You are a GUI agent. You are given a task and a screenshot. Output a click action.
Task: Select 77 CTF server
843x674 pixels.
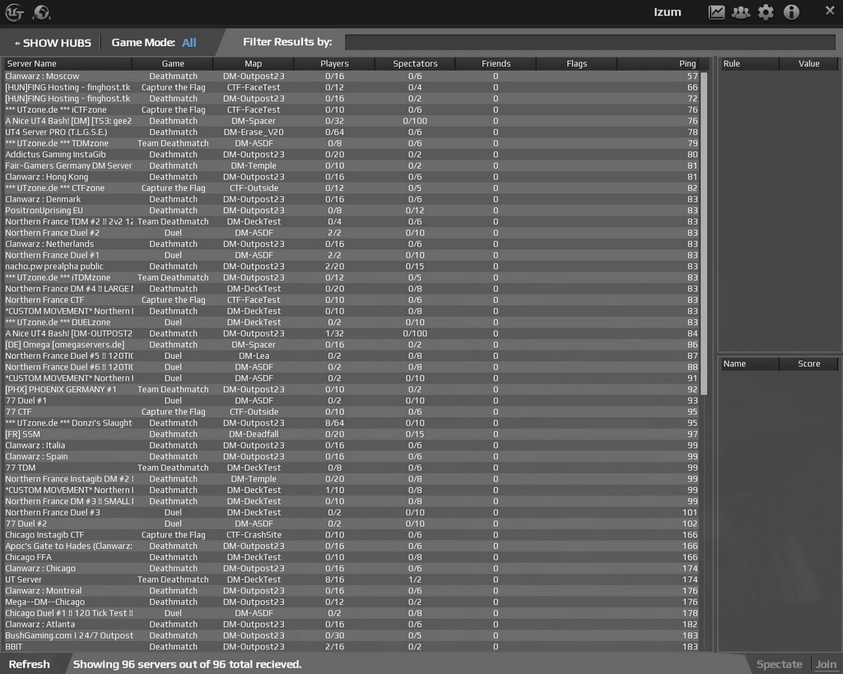point(352,411)
